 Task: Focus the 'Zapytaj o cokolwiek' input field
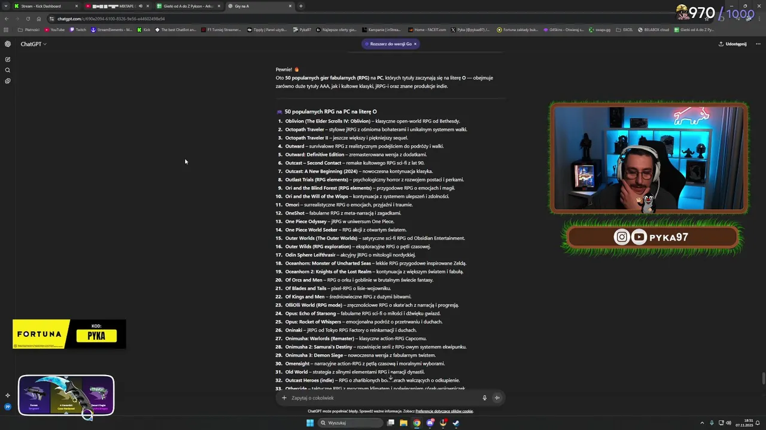coord(383,398)
